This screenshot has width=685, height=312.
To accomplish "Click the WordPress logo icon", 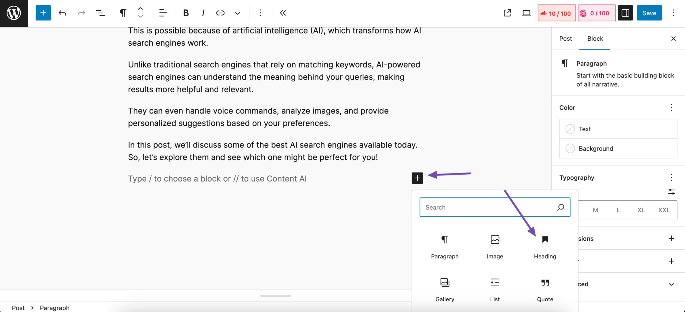I will point(14,13).
